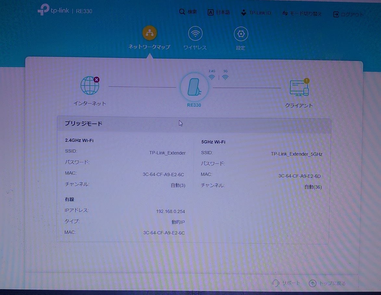Image resolution: width=381 pixels, height=295 pixels.
Task: Click the wired MAC value 3C-64-CF-A9-E2-6C
Action: coord(164,233)
